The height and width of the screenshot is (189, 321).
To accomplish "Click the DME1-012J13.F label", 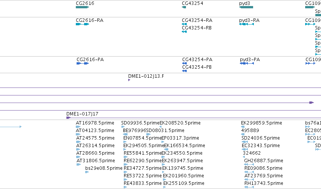I will 146,76.
